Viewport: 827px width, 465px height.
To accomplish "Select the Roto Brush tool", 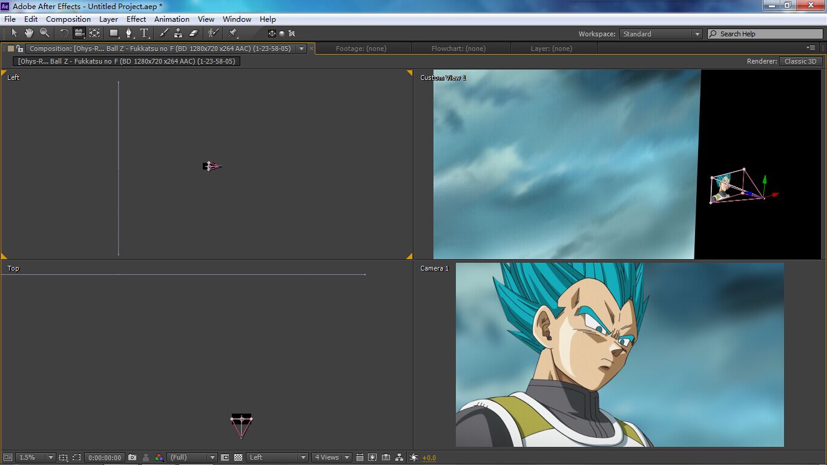I will click(x=213, y=33).
